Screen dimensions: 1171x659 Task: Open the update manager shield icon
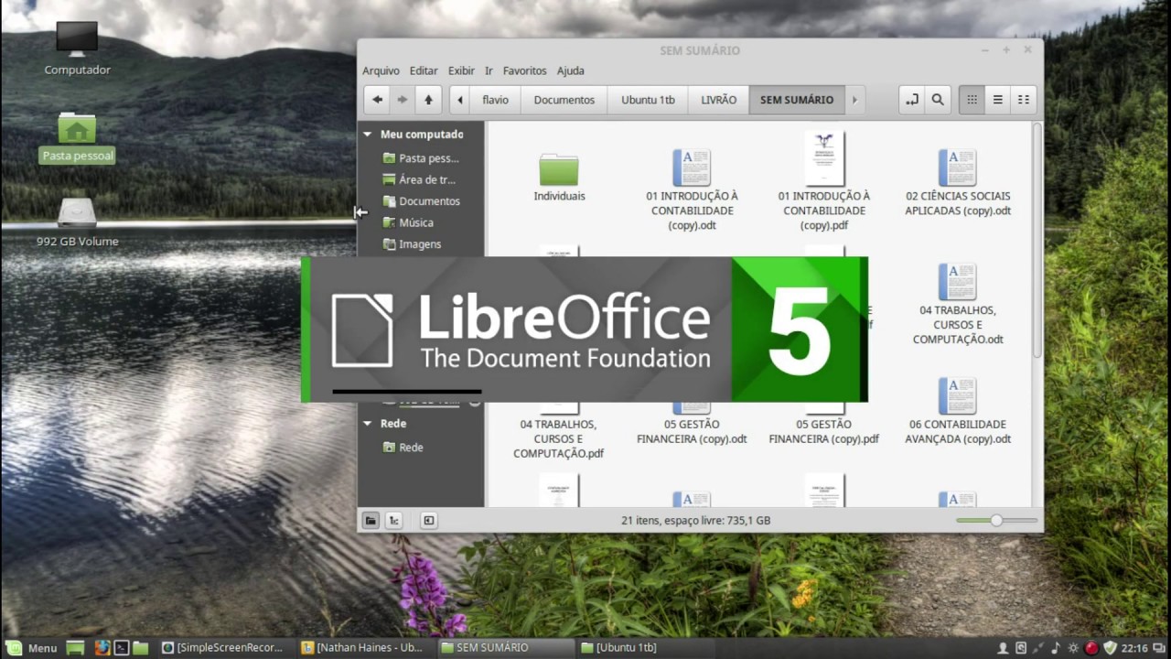(x=1110, y=648)
